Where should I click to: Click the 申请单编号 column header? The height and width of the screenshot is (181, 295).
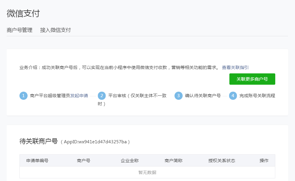click(37, 160)
